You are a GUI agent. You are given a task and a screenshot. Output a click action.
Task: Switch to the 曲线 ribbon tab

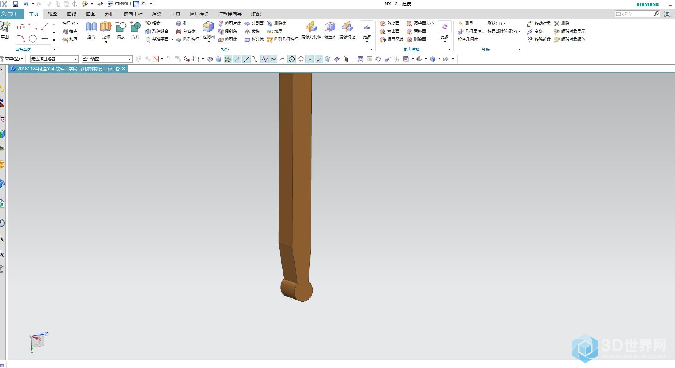(72, 14)
